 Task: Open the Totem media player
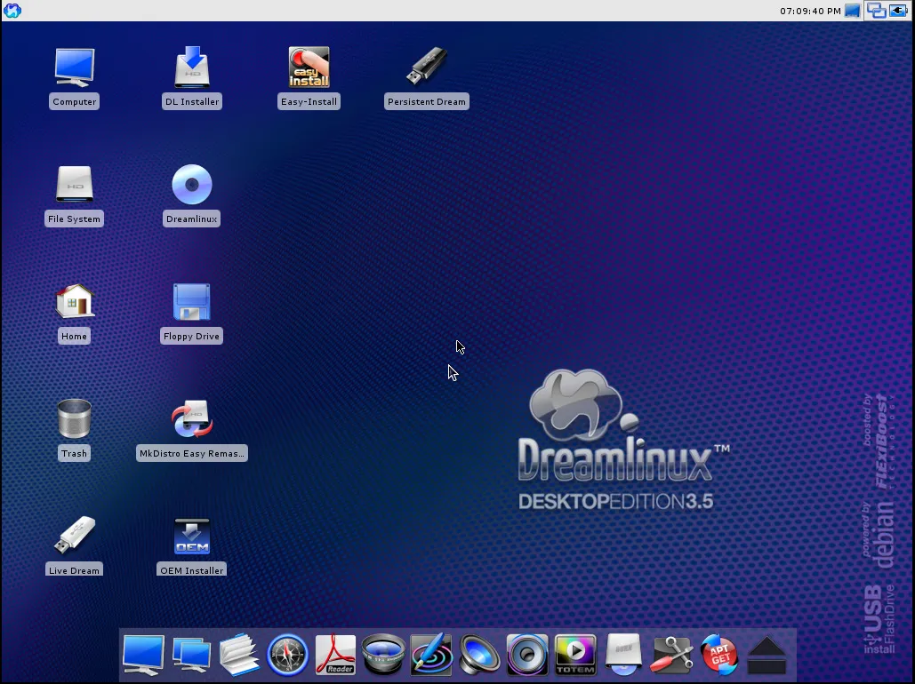click(x=575, y=655)
